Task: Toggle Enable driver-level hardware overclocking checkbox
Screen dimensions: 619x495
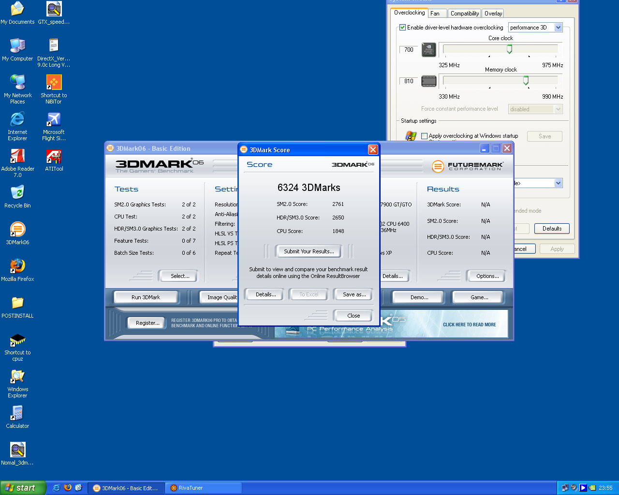Action: 402,28
